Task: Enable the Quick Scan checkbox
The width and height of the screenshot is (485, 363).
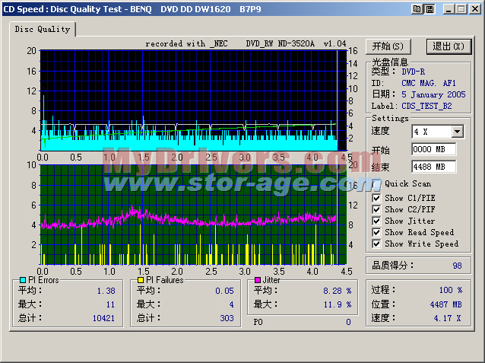Action: (376, 183)
